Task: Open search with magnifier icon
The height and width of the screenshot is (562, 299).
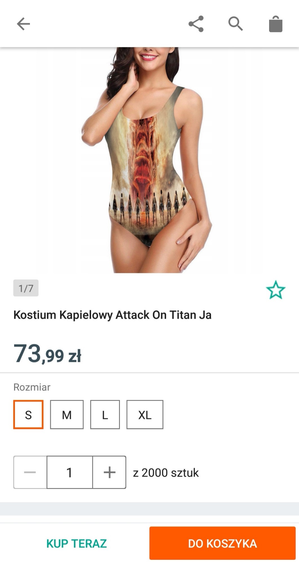Action: coord(236,24)
